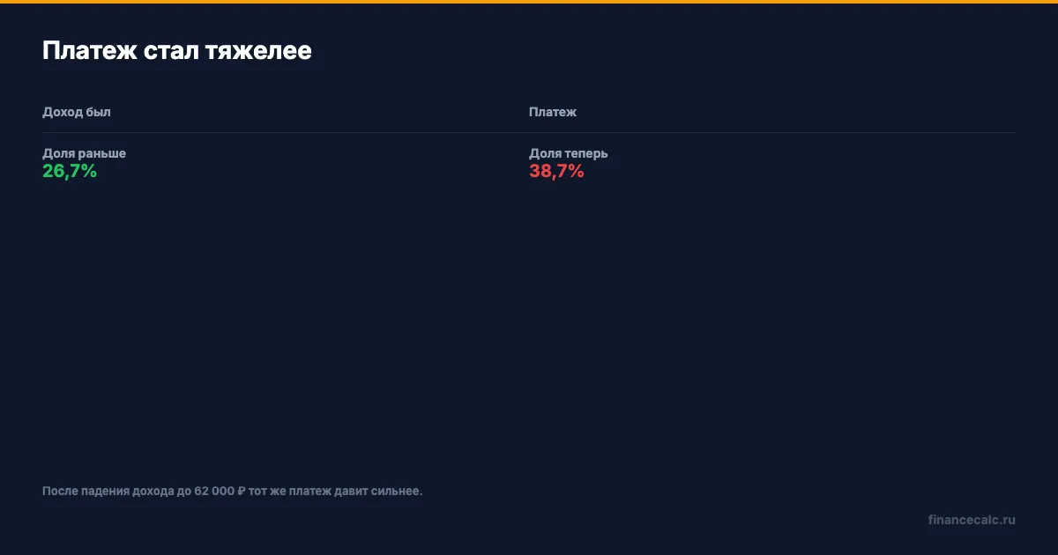Select the "Доход был" column header

coord(77,112)
